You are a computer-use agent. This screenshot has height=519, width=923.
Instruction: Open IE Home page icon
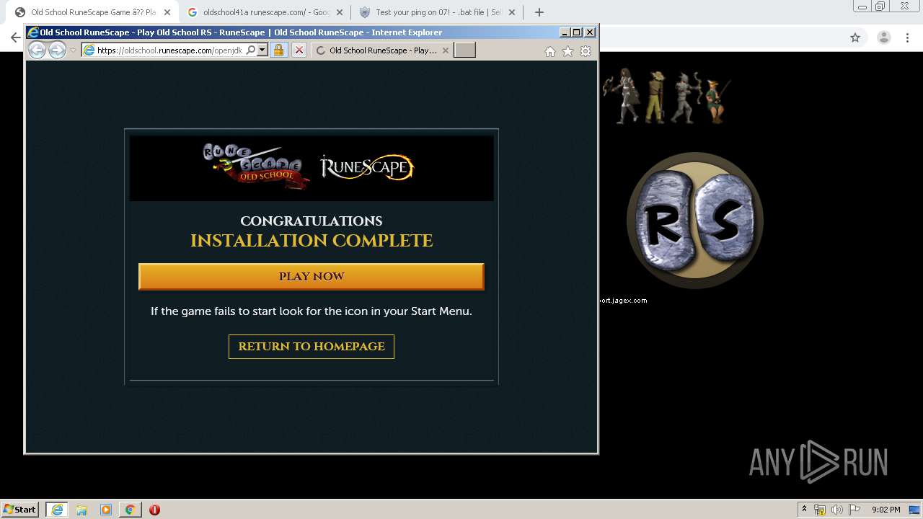pos(550,51)
